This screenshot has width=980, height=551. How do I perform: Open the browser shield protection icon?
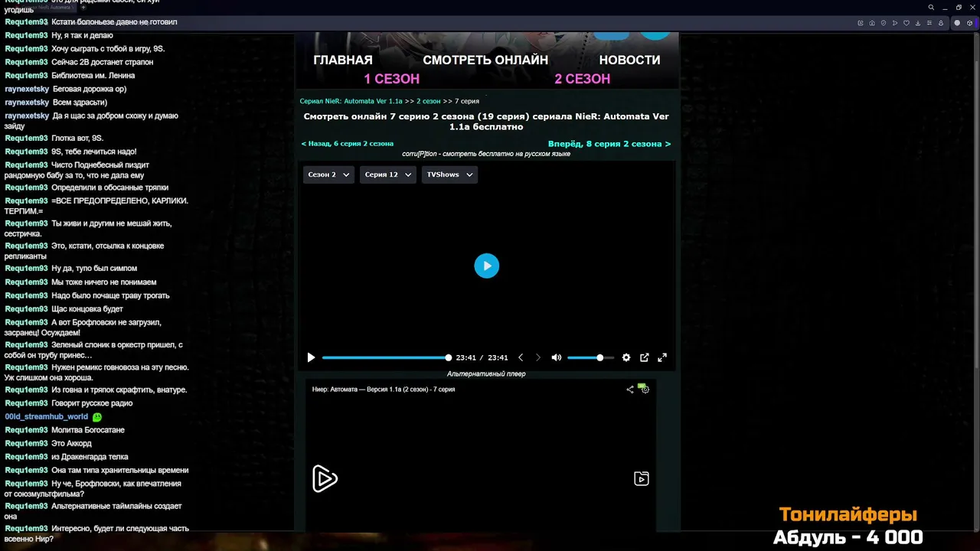click(x=884, y=23)
